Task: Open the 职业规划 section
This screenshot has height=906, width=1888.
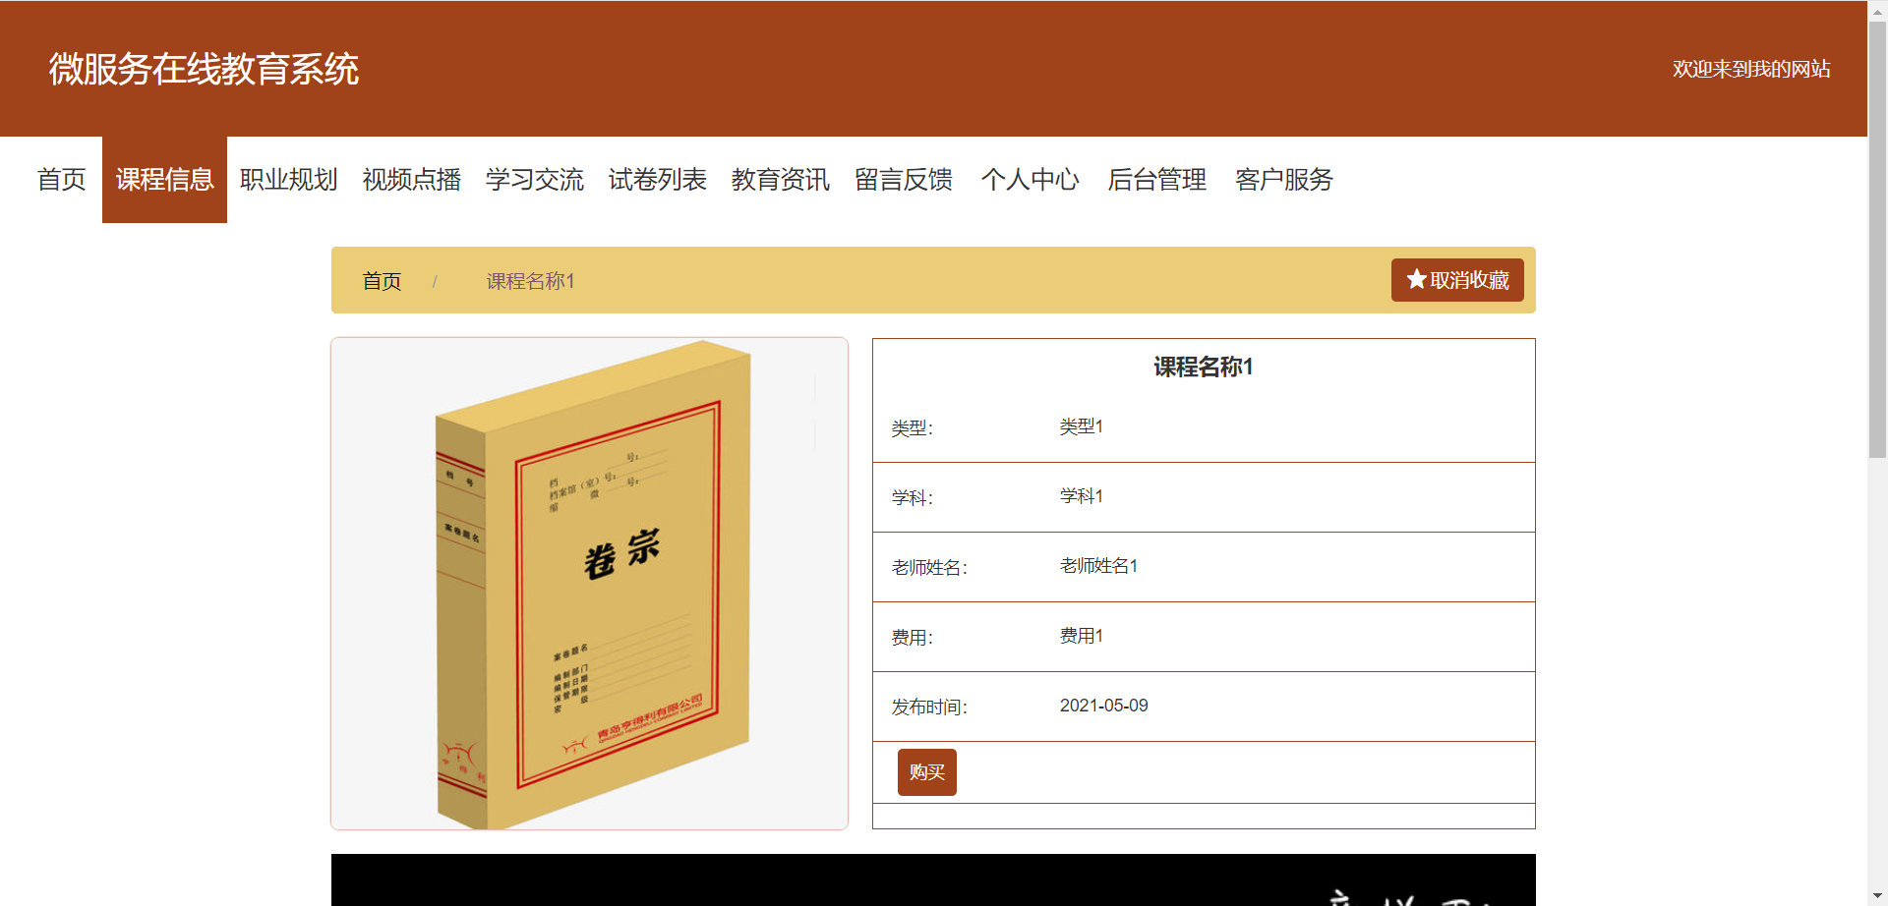Action: pyautogui.click(x=288, y=180)
